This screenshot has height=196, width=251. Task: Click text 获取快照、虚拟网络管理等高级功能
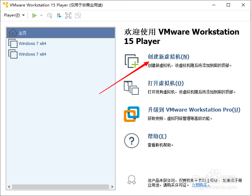click(x=180, y=118)
